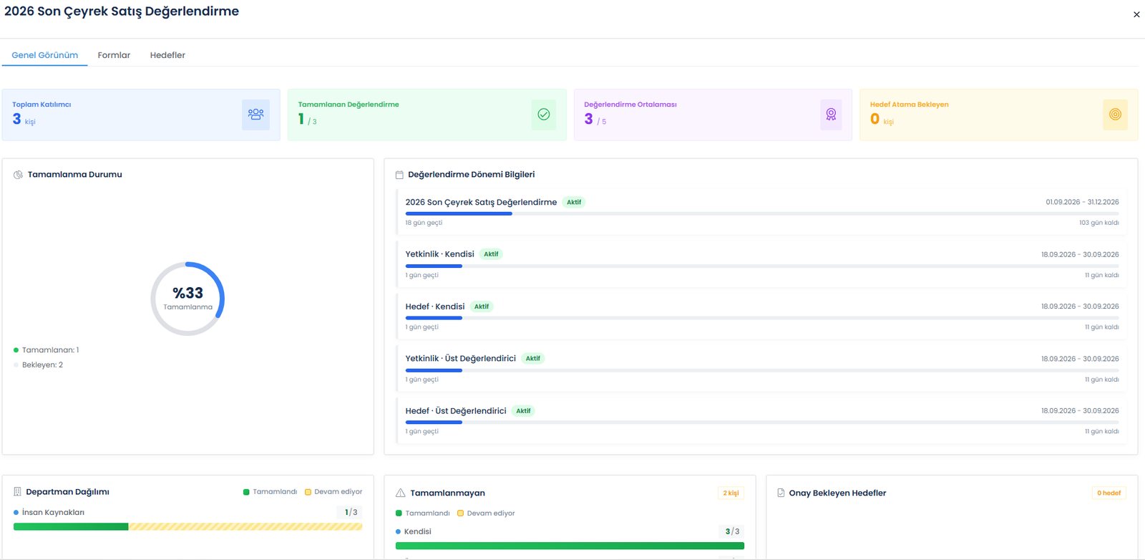Click the Tamamlandı legend in Departman Dağılımı
This screenshot has width=1145, height=560.
coord(270,492)
